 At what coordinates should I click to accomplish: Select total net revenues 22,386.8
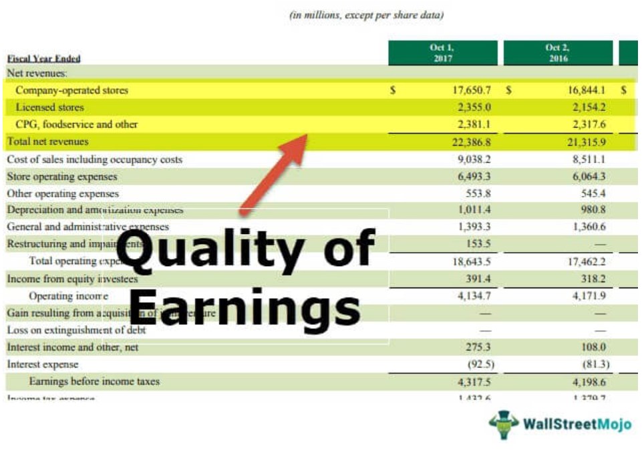click(x=472, y=142)
